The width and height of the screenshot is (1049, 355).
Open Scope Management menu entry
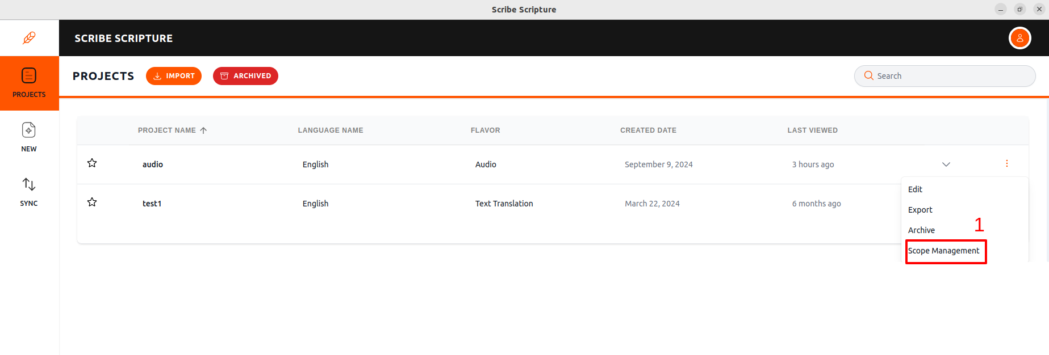(x=943, y=251)
